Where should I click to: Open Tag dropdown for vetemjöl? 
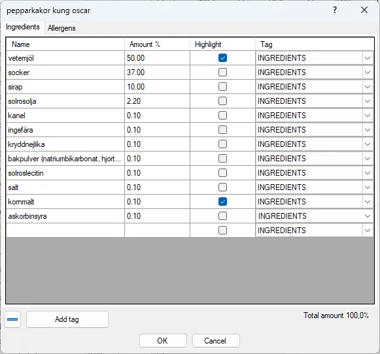pyautogui.click(x=368, y=58)
